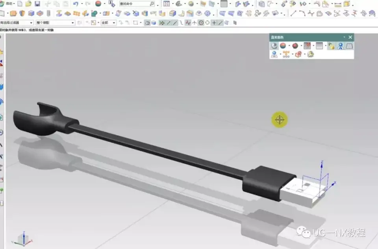Screen dimensions: 378x249
Task: Click the measure distance ruler icon
Action: point(337,4)
